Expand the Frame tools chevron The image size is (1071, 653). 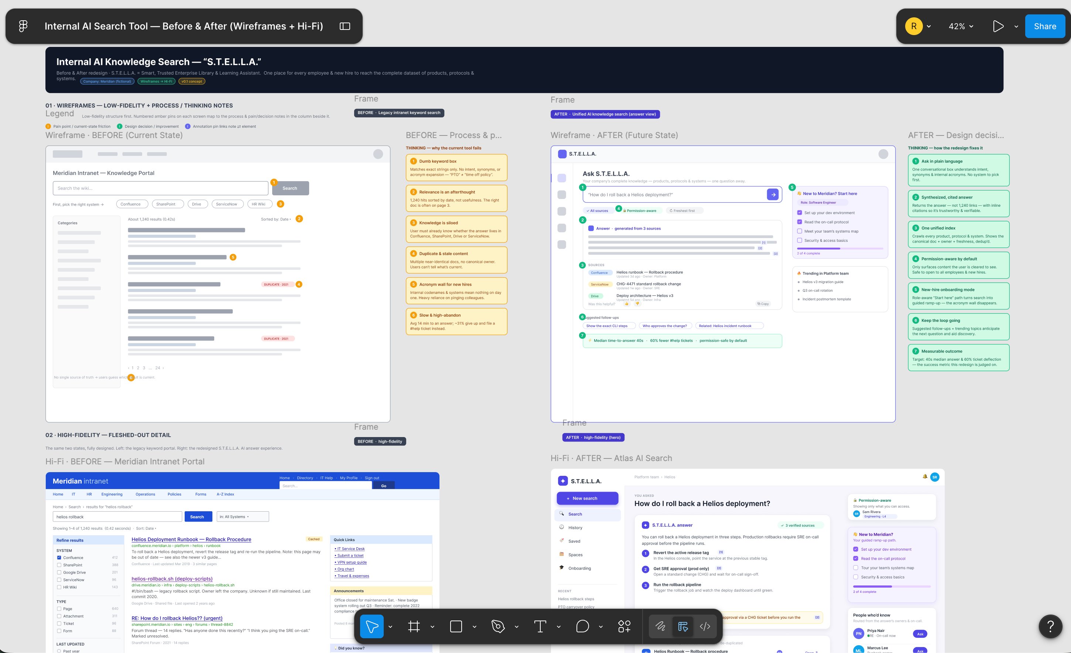pos(432,626)
